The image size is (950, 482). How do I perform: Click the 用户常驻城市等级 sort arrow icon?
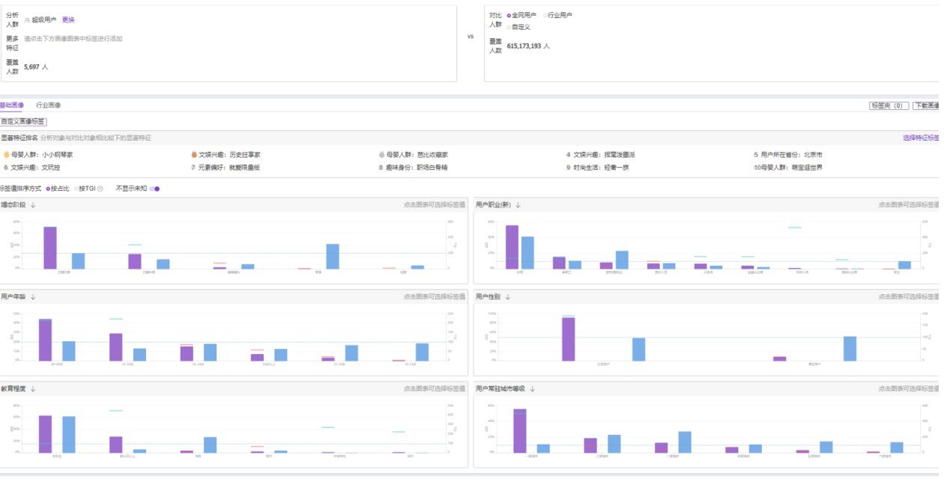(532, 389)
